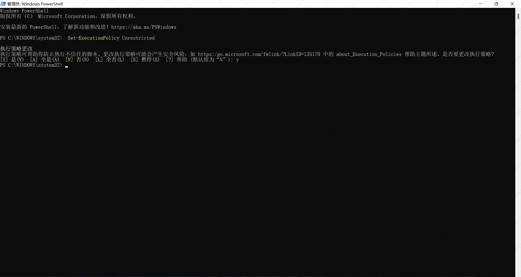Image resolution: width=521 pixels, height=277 pixels.
Task: Minimize the PowerShell window
Action: click(481, 4)
